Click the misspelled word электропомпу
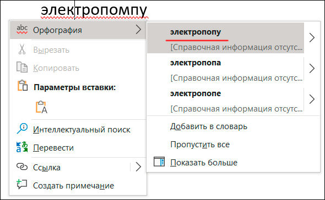The image size is (325, 200). click(94, 10)
